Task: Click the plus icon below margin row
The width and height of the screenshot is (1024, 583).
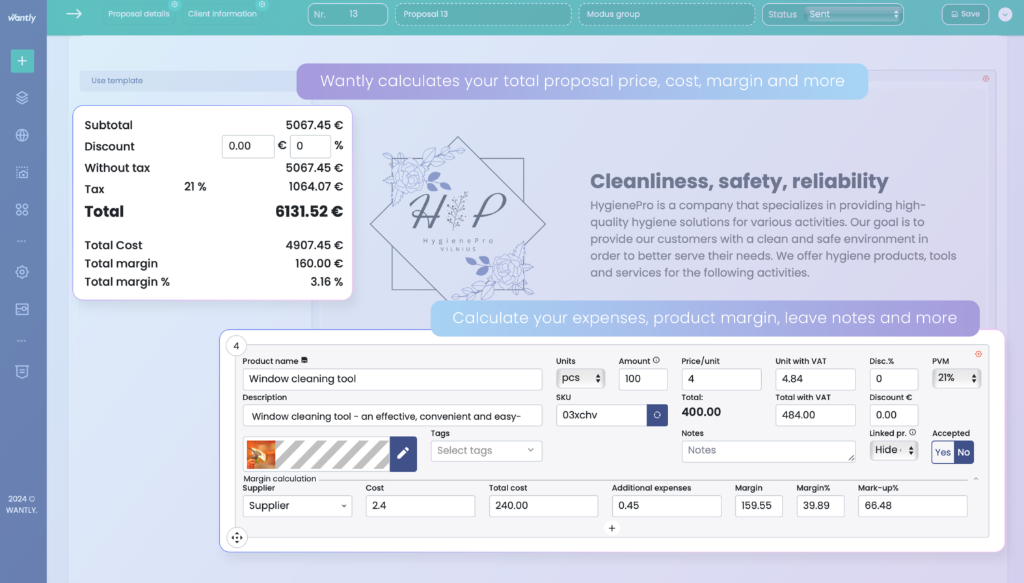Action: pyautogui.click(x=612, y=528)
